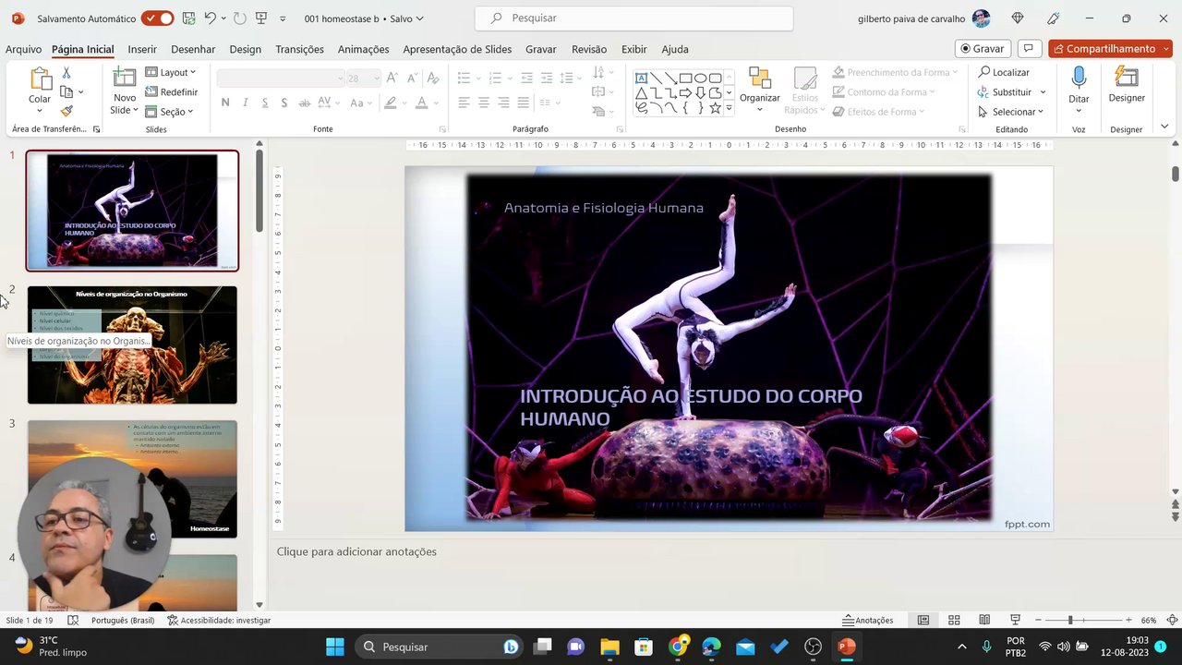Screen dimensions: 1182x665
Task: Switch to the Animações tab
Action: 364,49
